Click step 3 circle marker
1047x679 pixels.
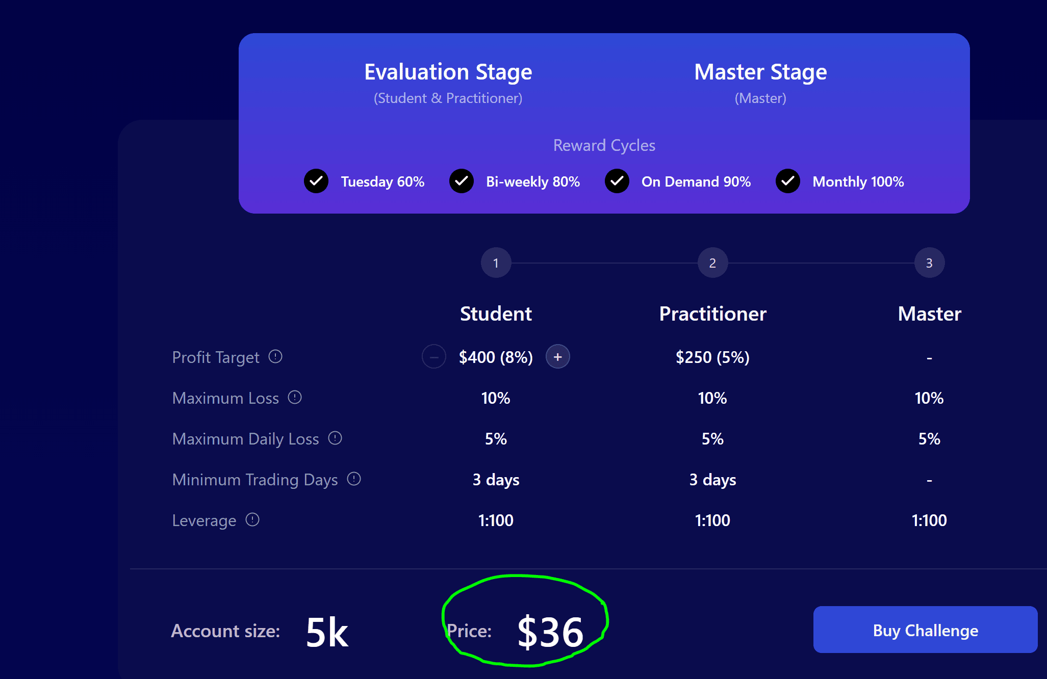coord(929,263)
